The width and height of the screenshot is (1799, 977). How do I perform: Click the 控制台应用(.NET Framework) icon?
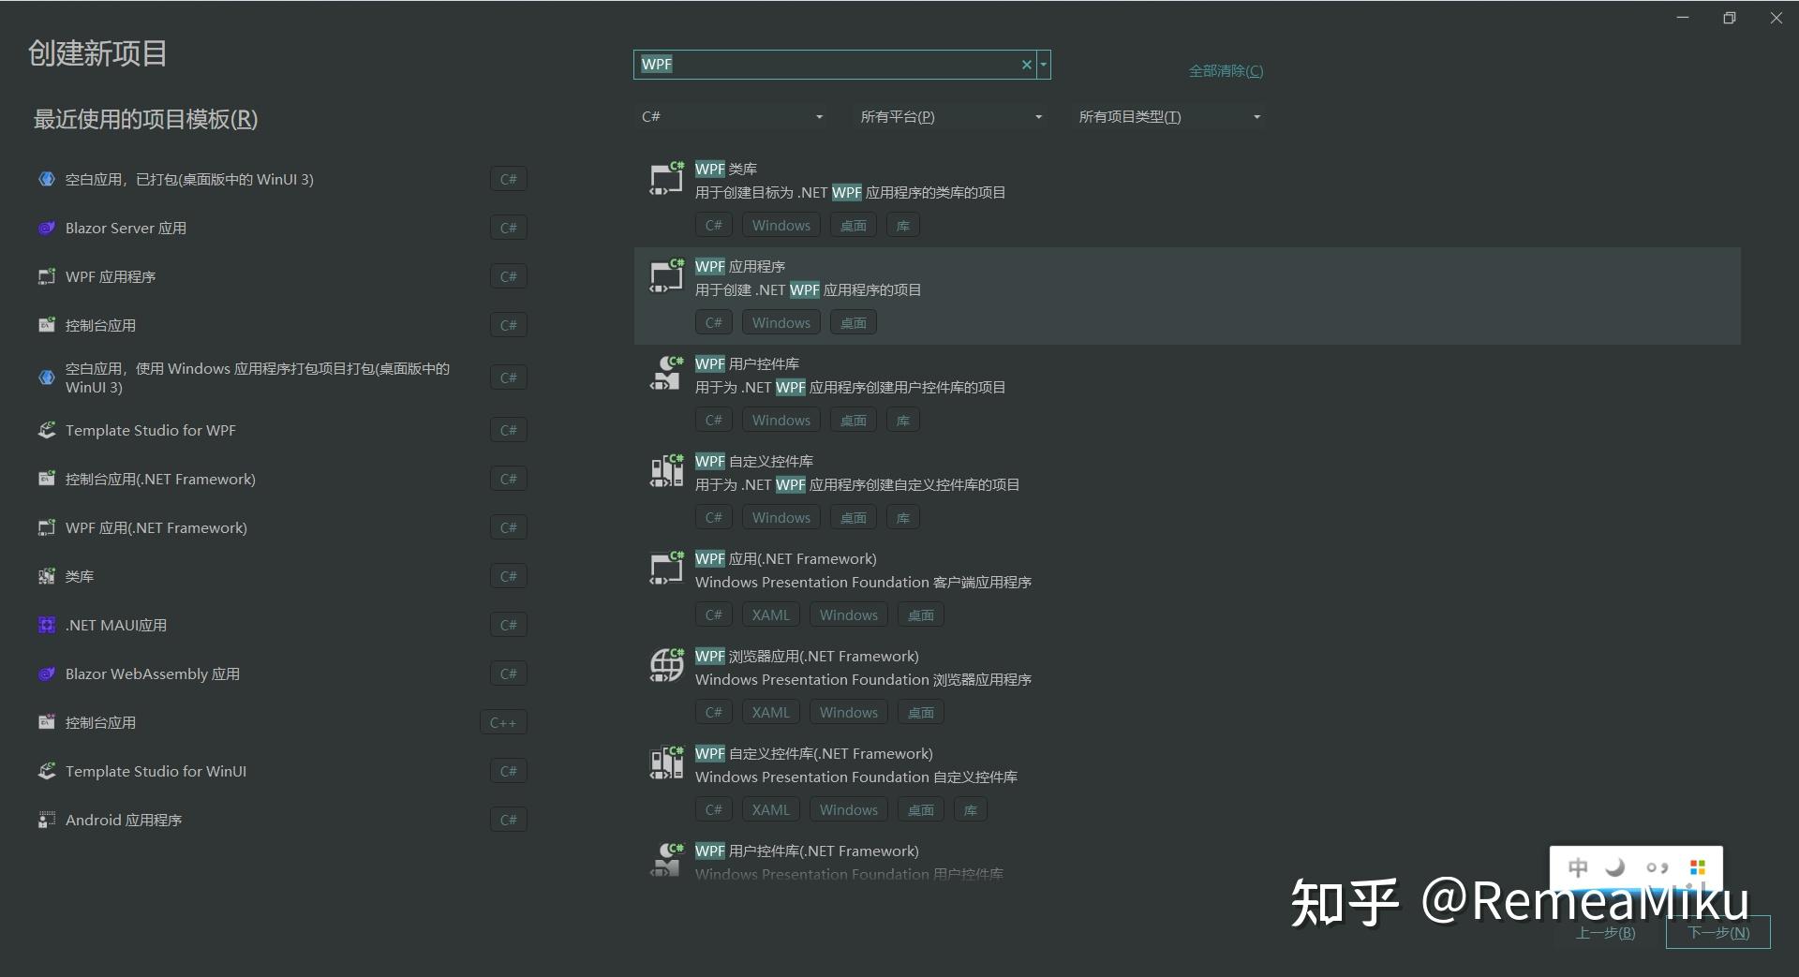pyautogui.click(x=47, y=479)
